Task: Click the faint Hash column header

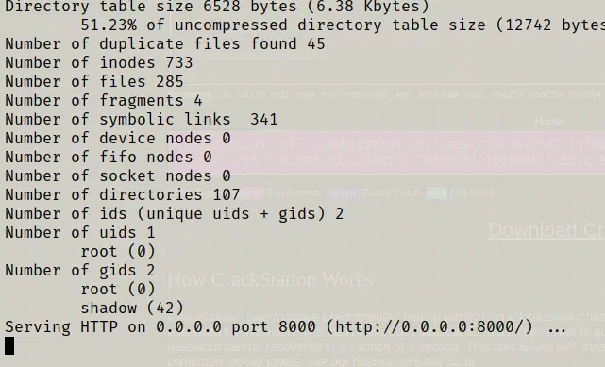Action: point(549,122)
